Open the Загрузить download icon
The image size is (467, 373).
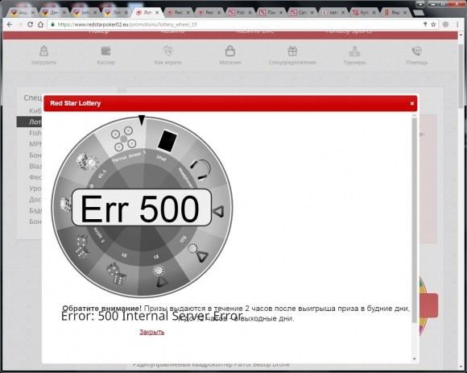tap(43, 52)
